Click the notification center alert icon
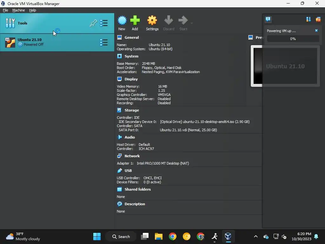Viewport: 325px width, 244px height. pyautogui.click(x=268, y=19)
